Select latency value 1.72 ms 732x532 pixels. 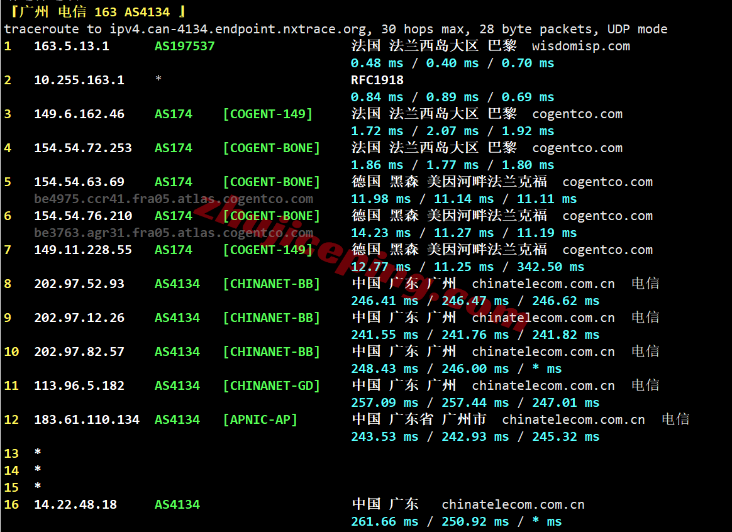377,131
